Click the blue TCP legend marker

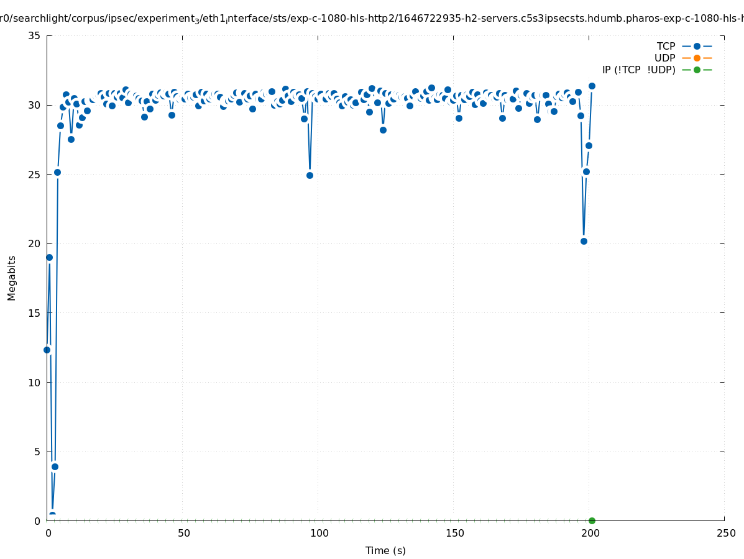697,46
